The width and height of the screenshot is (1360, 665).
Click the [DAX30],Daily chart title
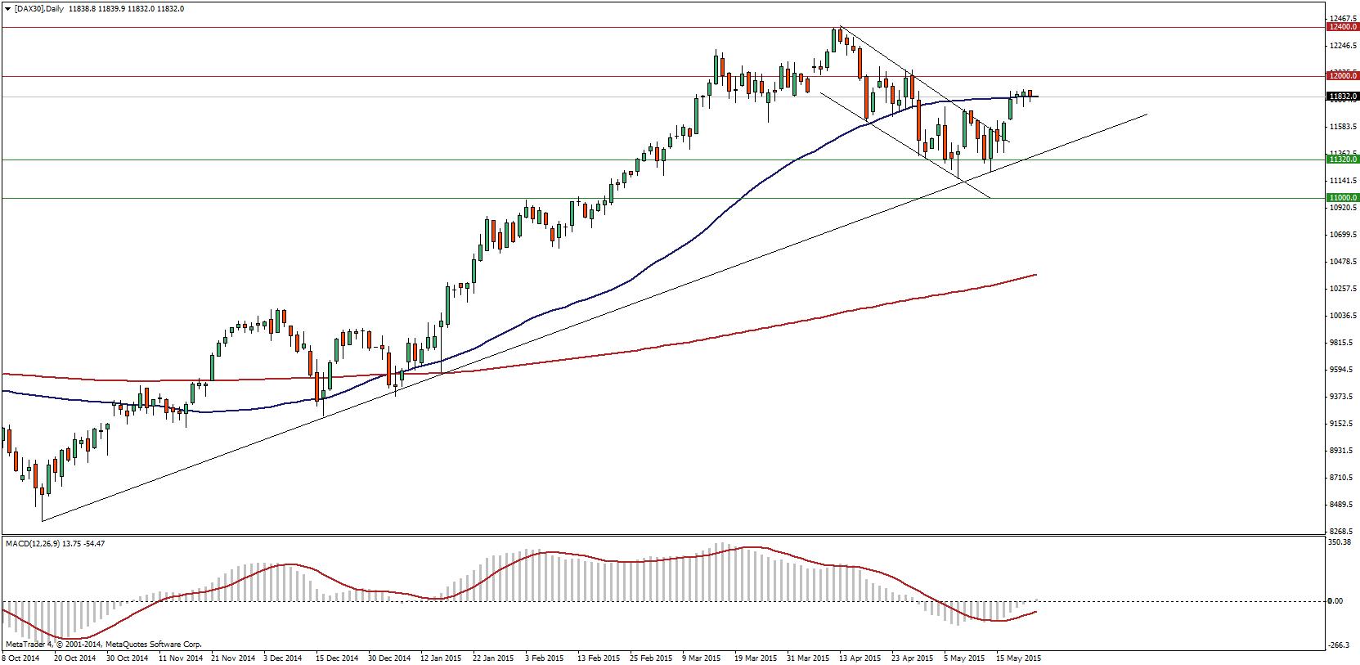point(38,8)
